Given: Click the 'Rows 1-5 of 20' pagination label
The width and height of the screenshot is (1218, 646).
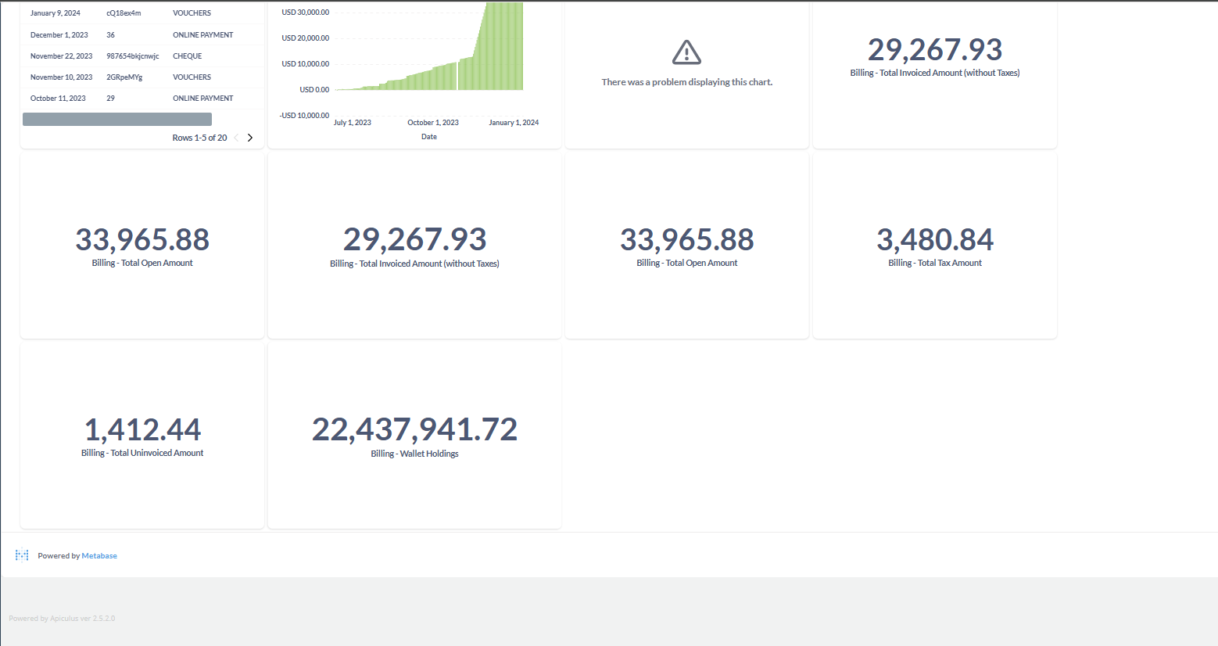Looking at the screenshot, I should [199, 137].
